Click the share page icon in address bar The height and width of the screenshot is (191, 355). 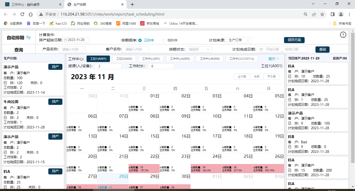(314, 15)
